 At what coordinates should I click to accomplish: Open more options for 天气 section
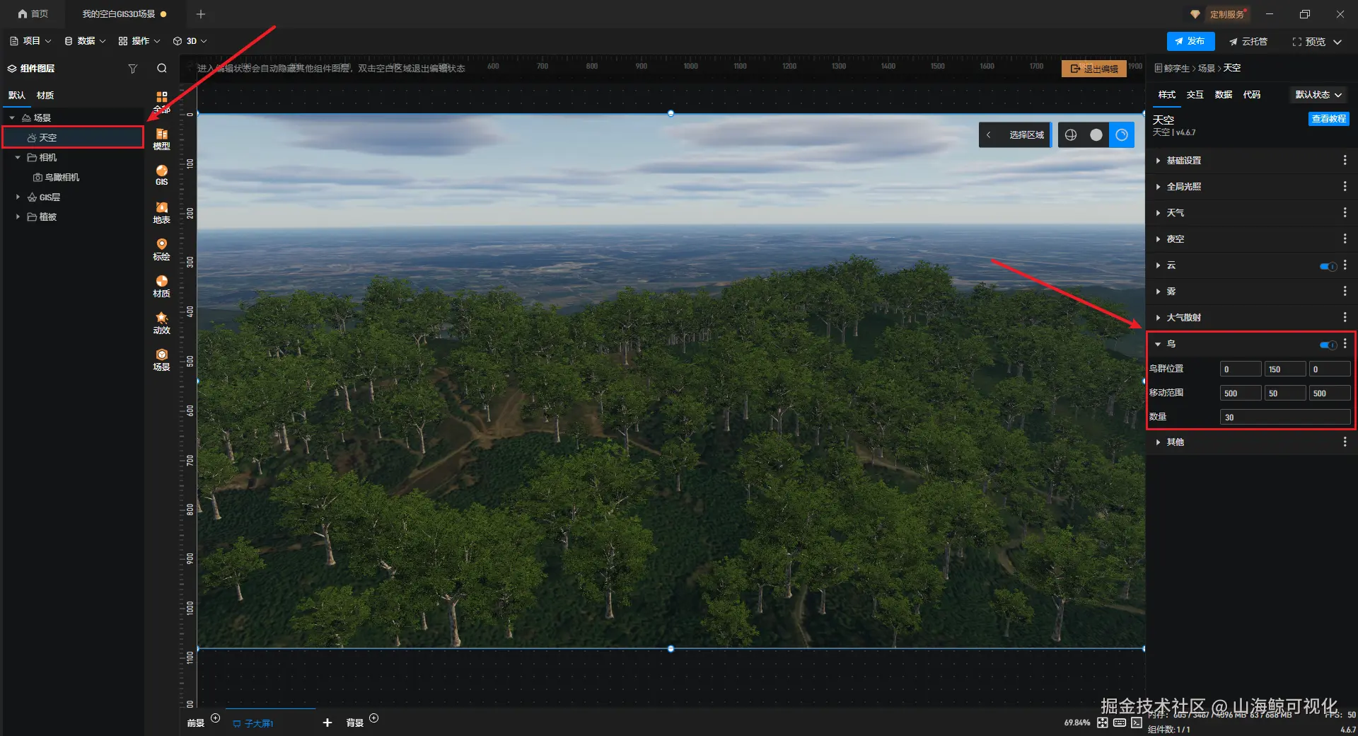pos(1345,212)
